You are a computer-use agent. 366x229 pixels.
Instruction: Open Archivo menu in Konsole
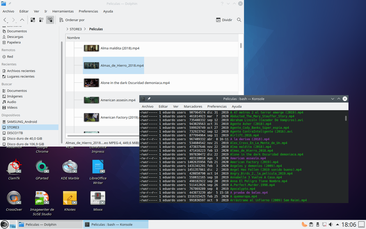[148, 106]
